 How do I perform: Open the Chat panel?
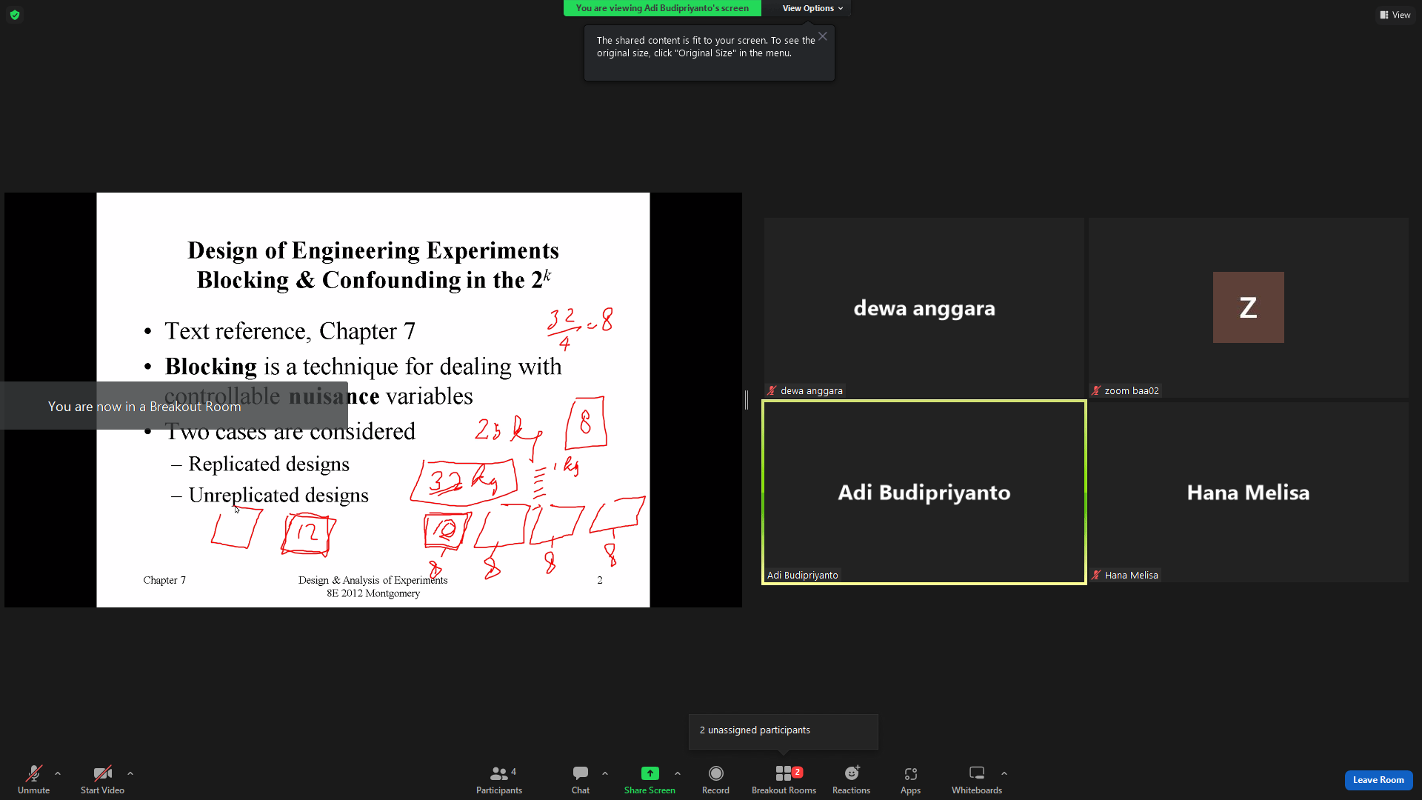coord(581,779)
